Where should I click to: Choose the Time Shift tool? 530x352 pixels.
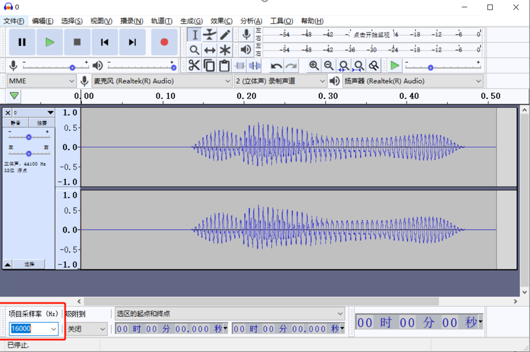coord(210,50)
